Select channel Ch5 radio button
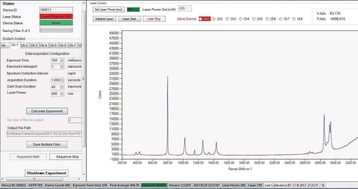The height and width of the screenshot is (189, 358). click(254, 19)
